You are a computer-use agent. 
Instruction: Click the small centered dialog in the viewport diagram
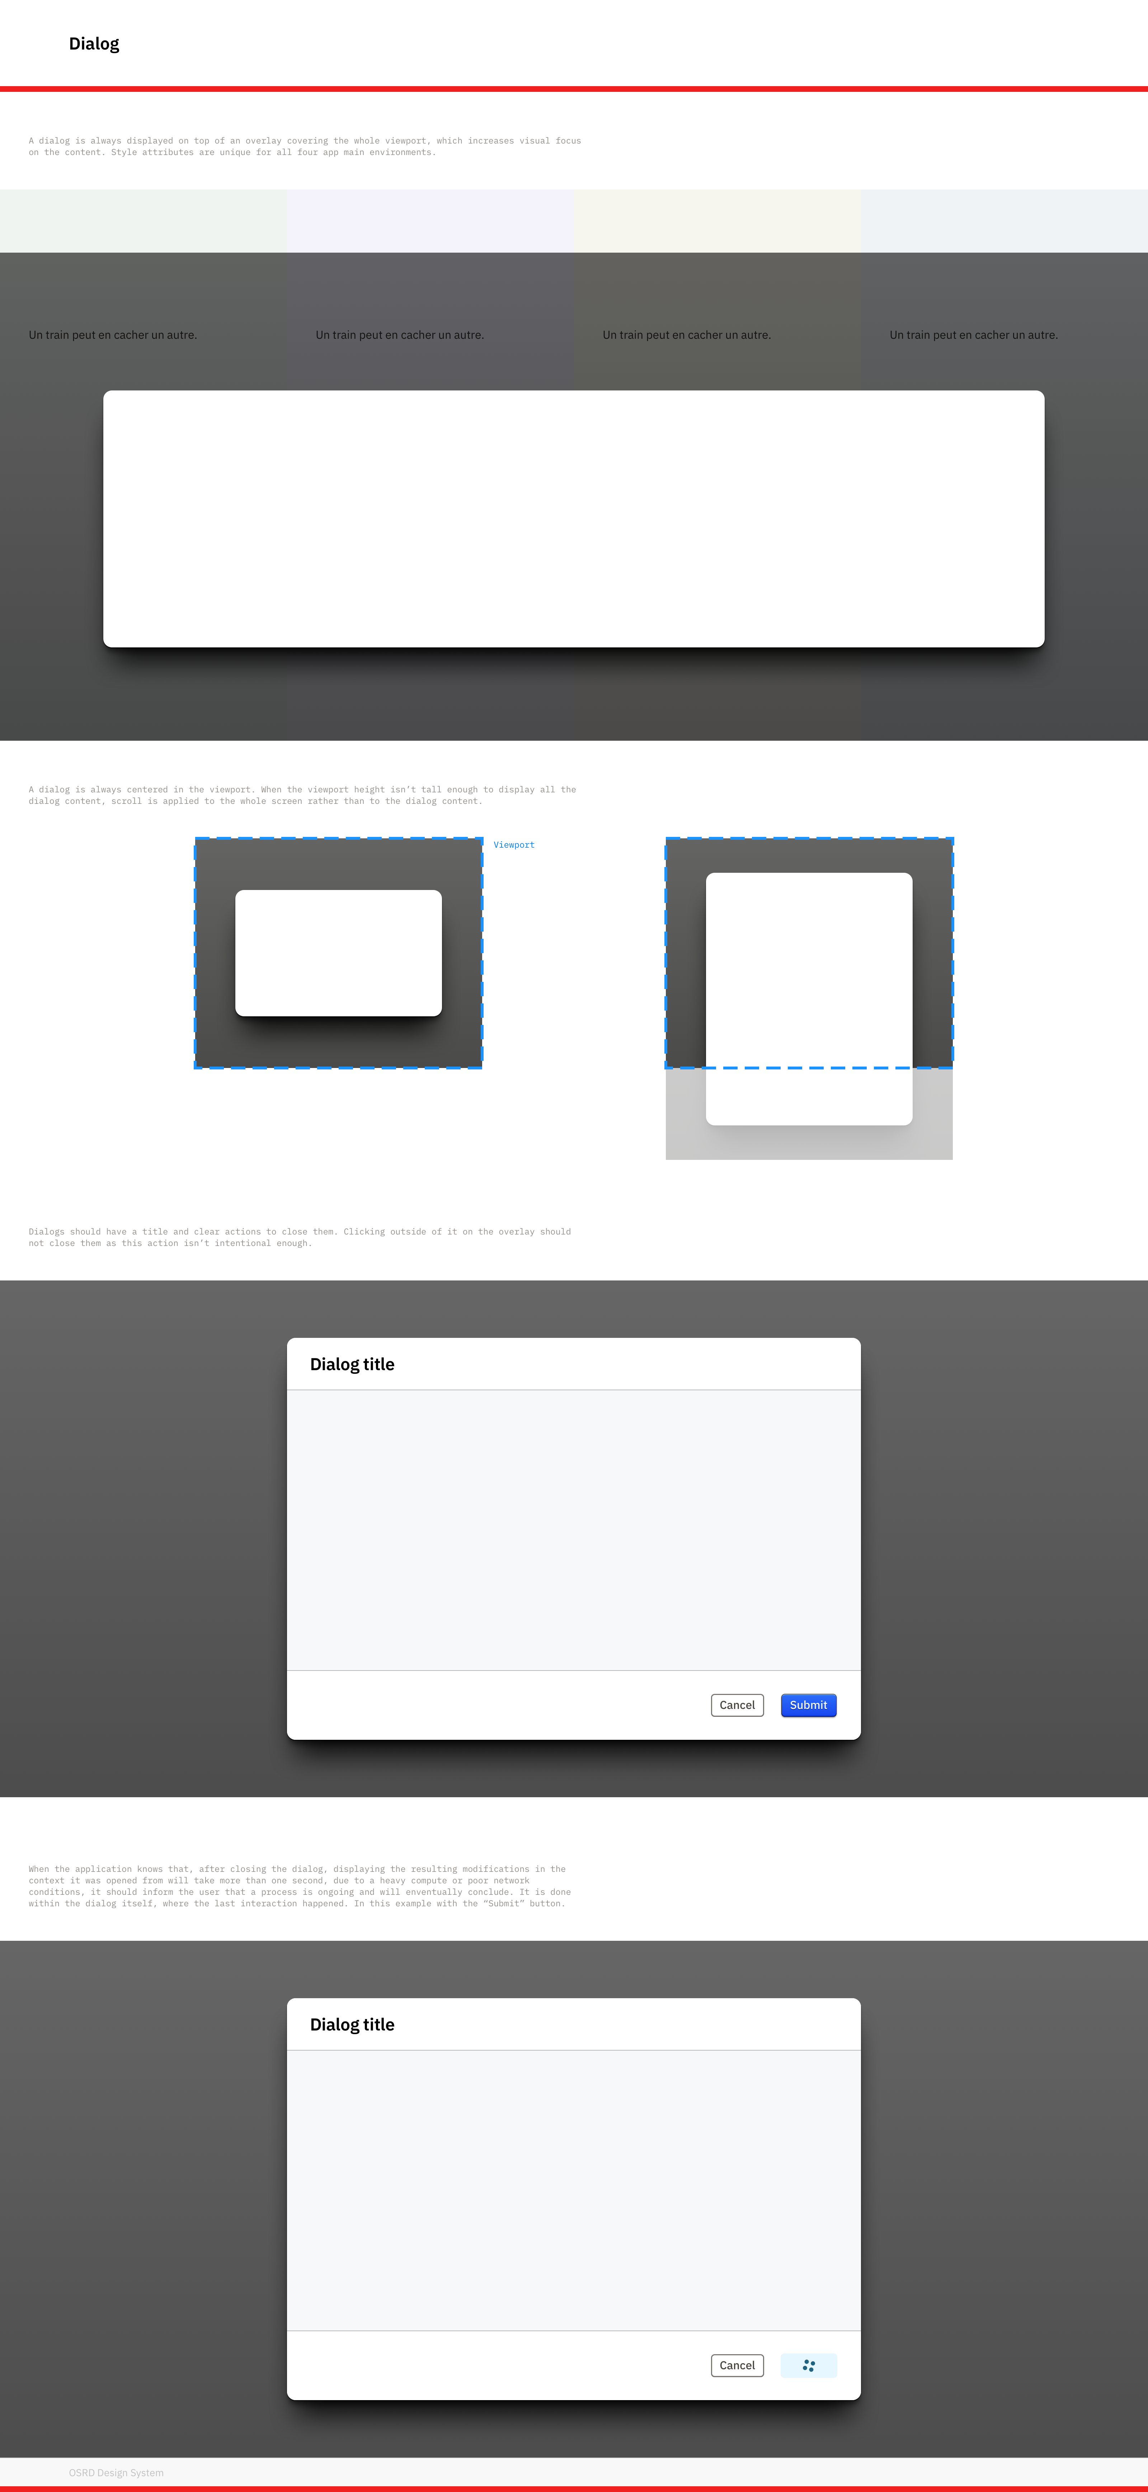pos(339,953)
